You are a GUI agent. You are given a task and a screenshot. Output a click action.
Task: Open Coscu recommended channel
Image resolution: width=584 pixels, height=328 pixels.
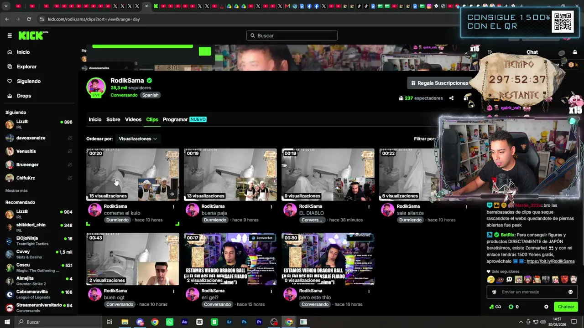click(x=39, y=267)
